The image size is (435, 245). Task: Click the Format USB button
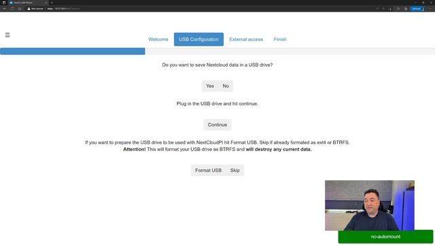[x=208, y=170]
